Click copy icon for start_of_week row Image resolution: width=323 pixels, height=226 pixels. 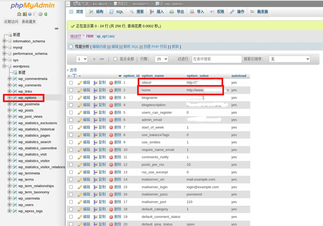coord(95,127)
